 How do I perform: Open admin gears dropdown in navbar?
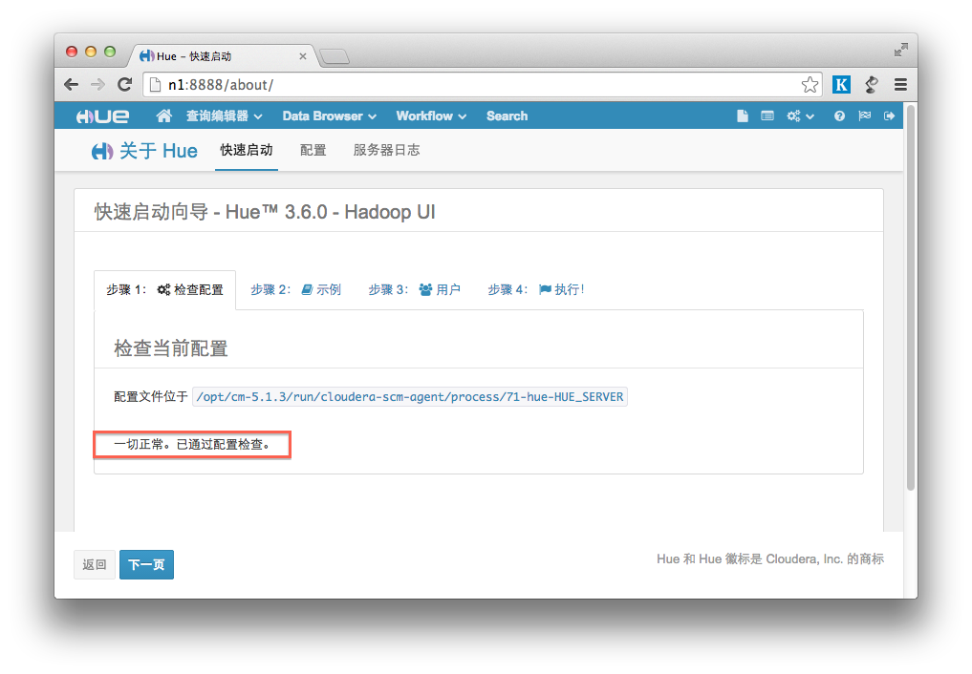tap(800, 116)
